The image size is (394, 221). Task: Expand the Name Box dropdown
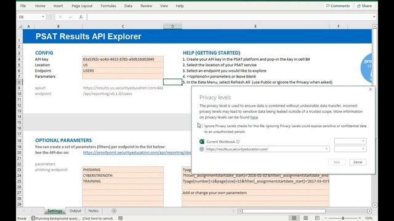(43, 17)
